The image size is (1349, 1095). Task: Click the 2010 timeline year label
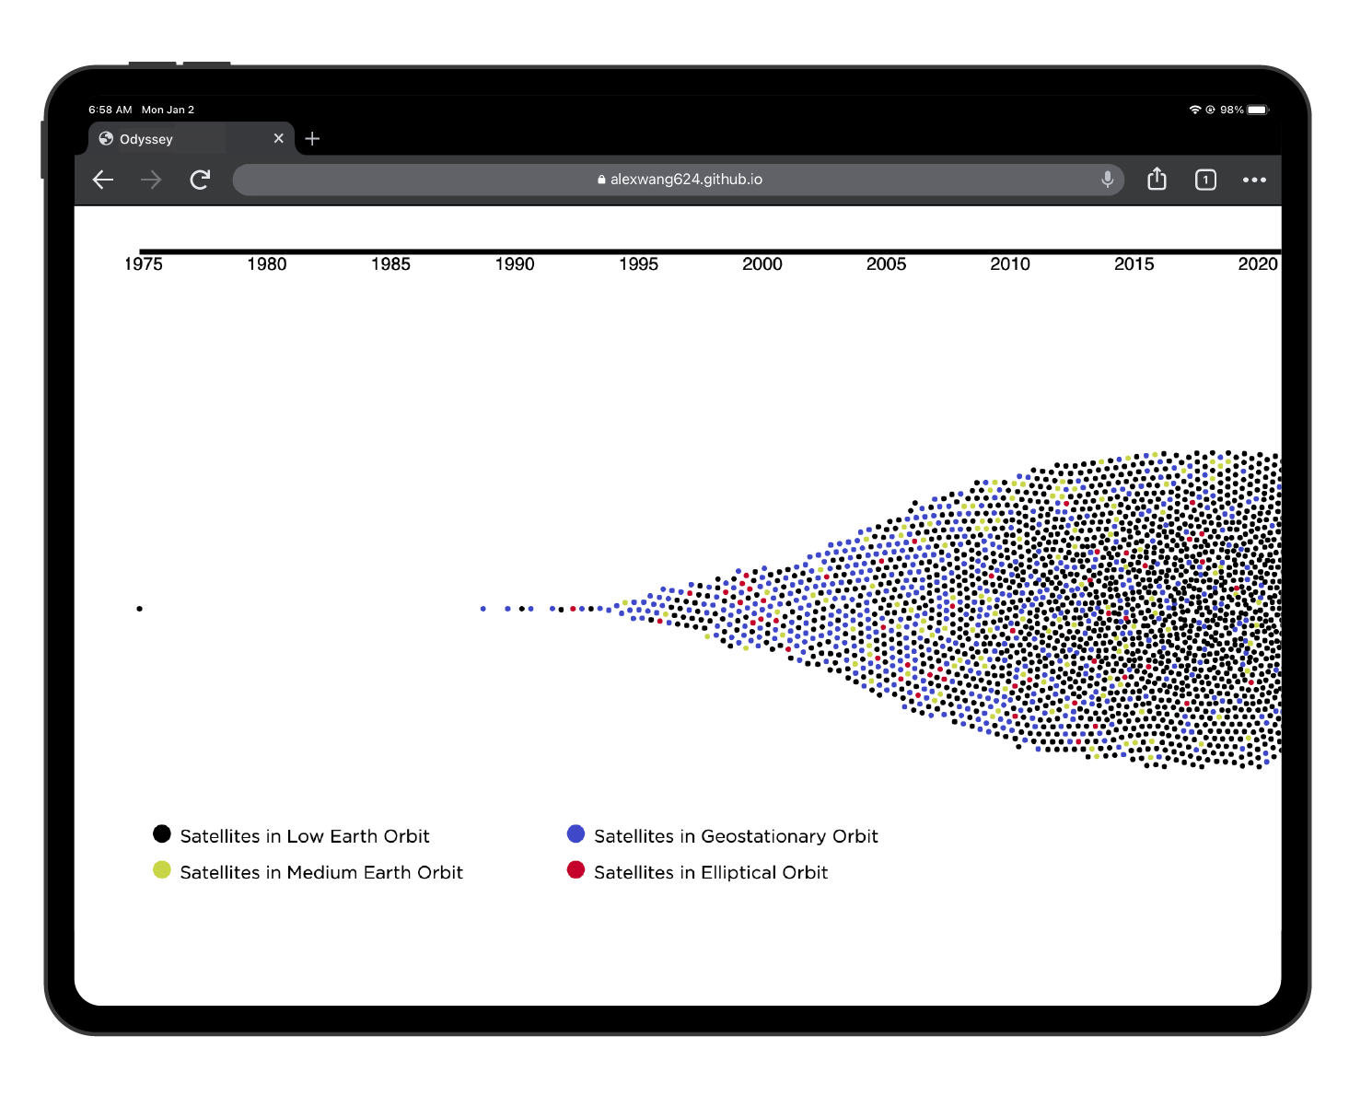click(1010, 264)
